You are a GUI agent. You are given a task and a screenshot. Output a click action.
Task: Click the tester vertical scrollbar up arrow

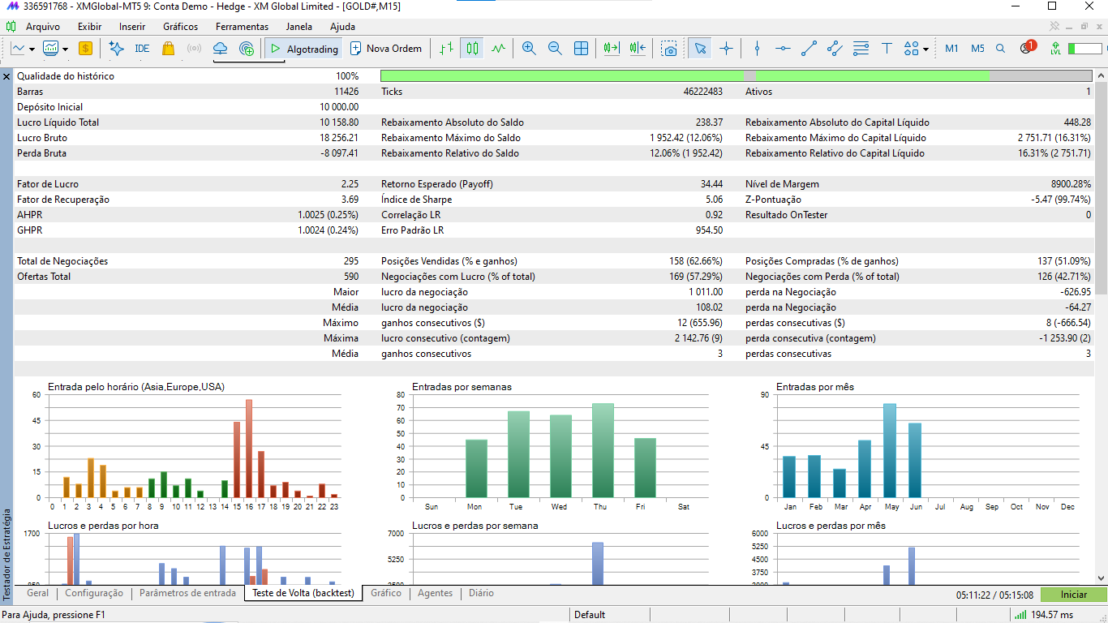point(1101,75)
